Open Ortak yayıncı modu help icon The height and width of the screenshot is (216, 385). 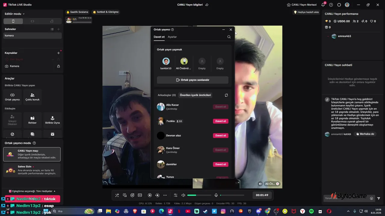pyautogui.click(x=34, y=143)
